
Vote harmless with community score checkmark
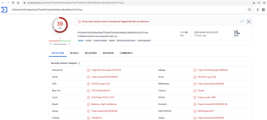69,44
